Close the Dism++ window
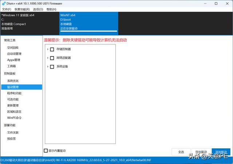233x164 pixels. (227, 3)
